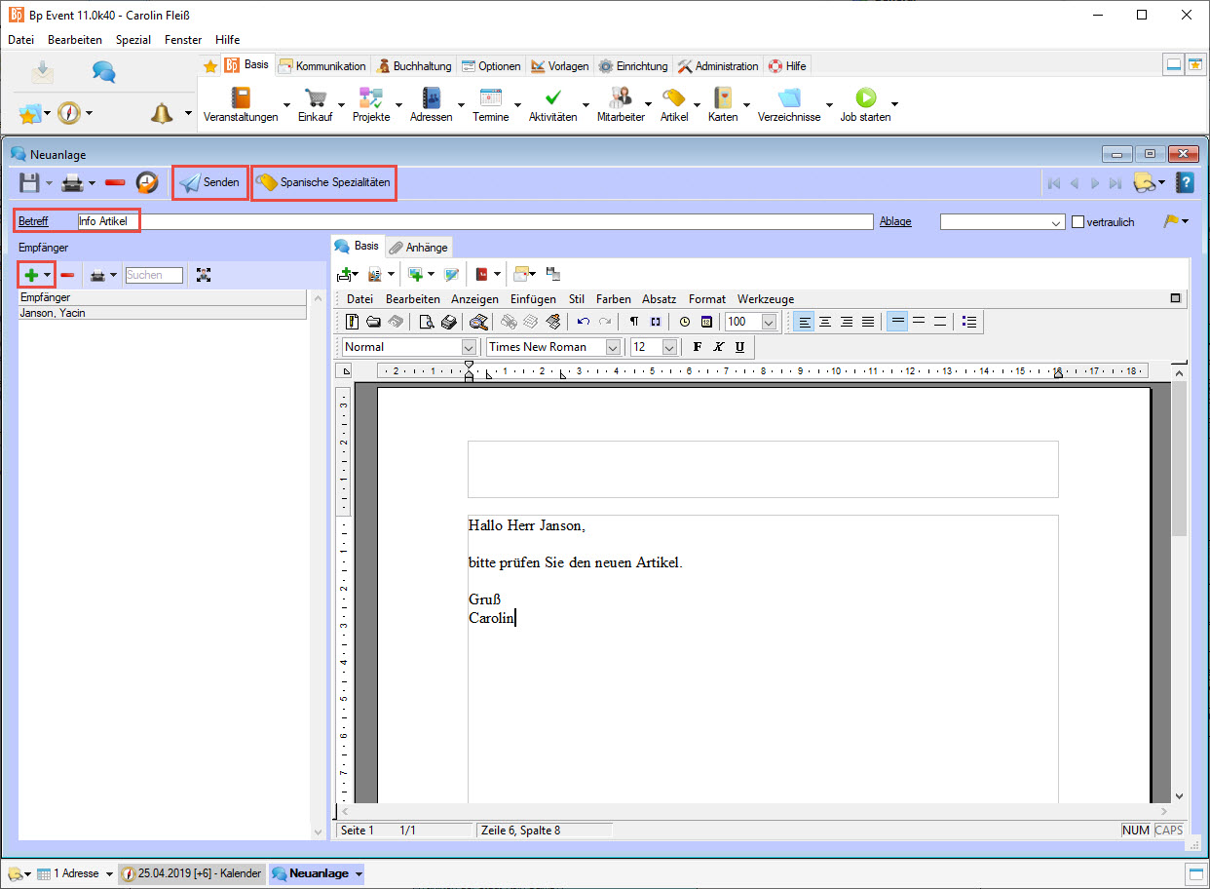This screenshot has width=1210, height=889.
Task: Open the Kommunikation ribbon tab
Action: (x=322, y=66)
